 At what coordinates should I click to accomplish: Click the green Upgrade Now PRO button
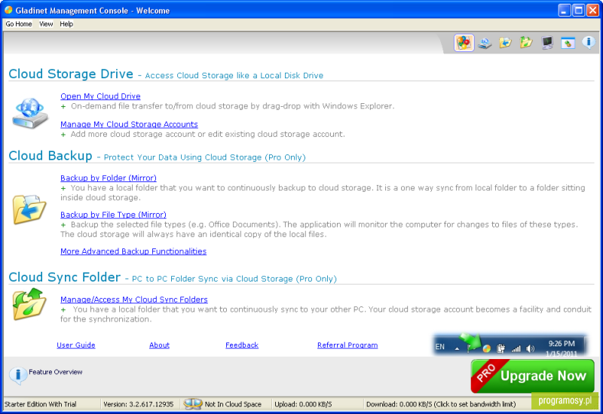pyautogui.click(x=533, y=376)
